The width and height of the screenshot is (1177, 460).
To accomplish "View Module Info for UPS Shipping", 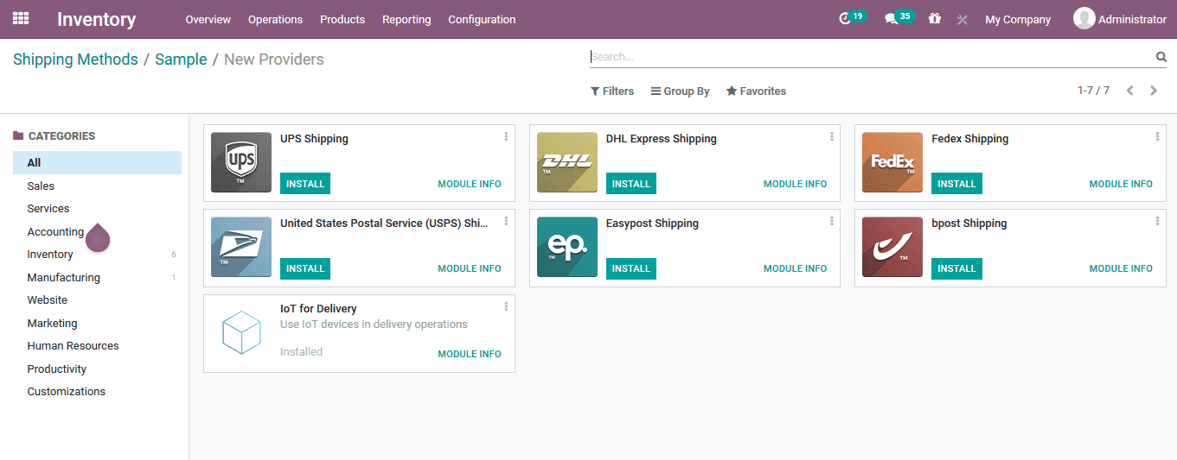I will pos(470,184).
